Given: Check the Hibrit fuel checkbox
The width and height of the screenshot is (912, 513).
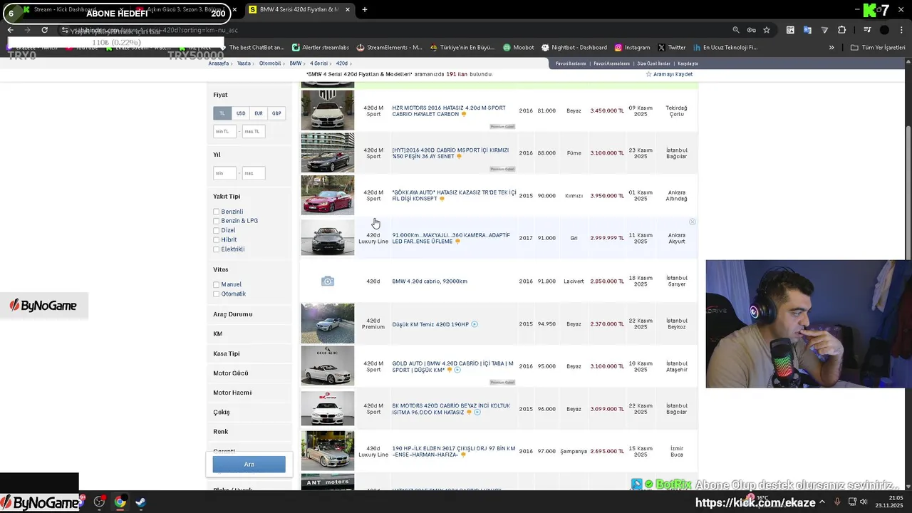Looking at the screenshot, I should coord(216,240).
